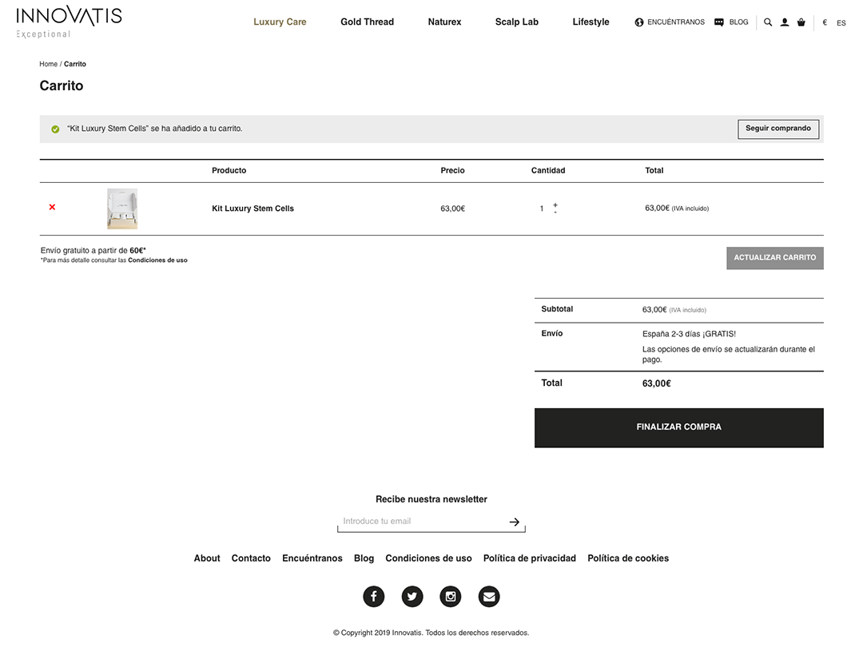Go to Blog in the header

738,22
